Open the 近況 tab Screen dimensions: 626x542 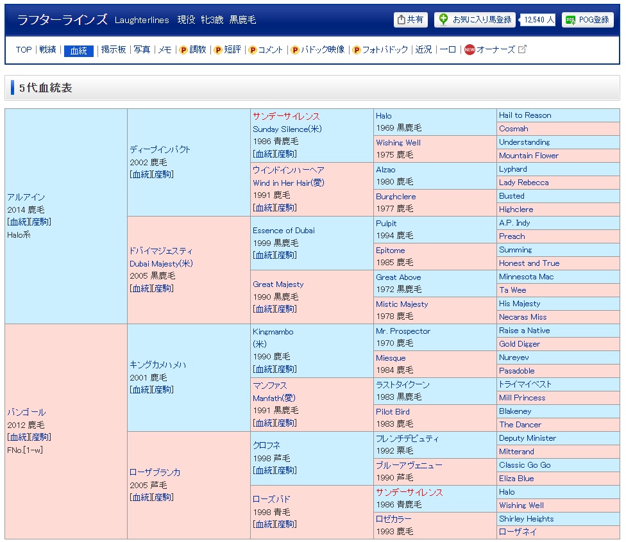tap(423, 49)
